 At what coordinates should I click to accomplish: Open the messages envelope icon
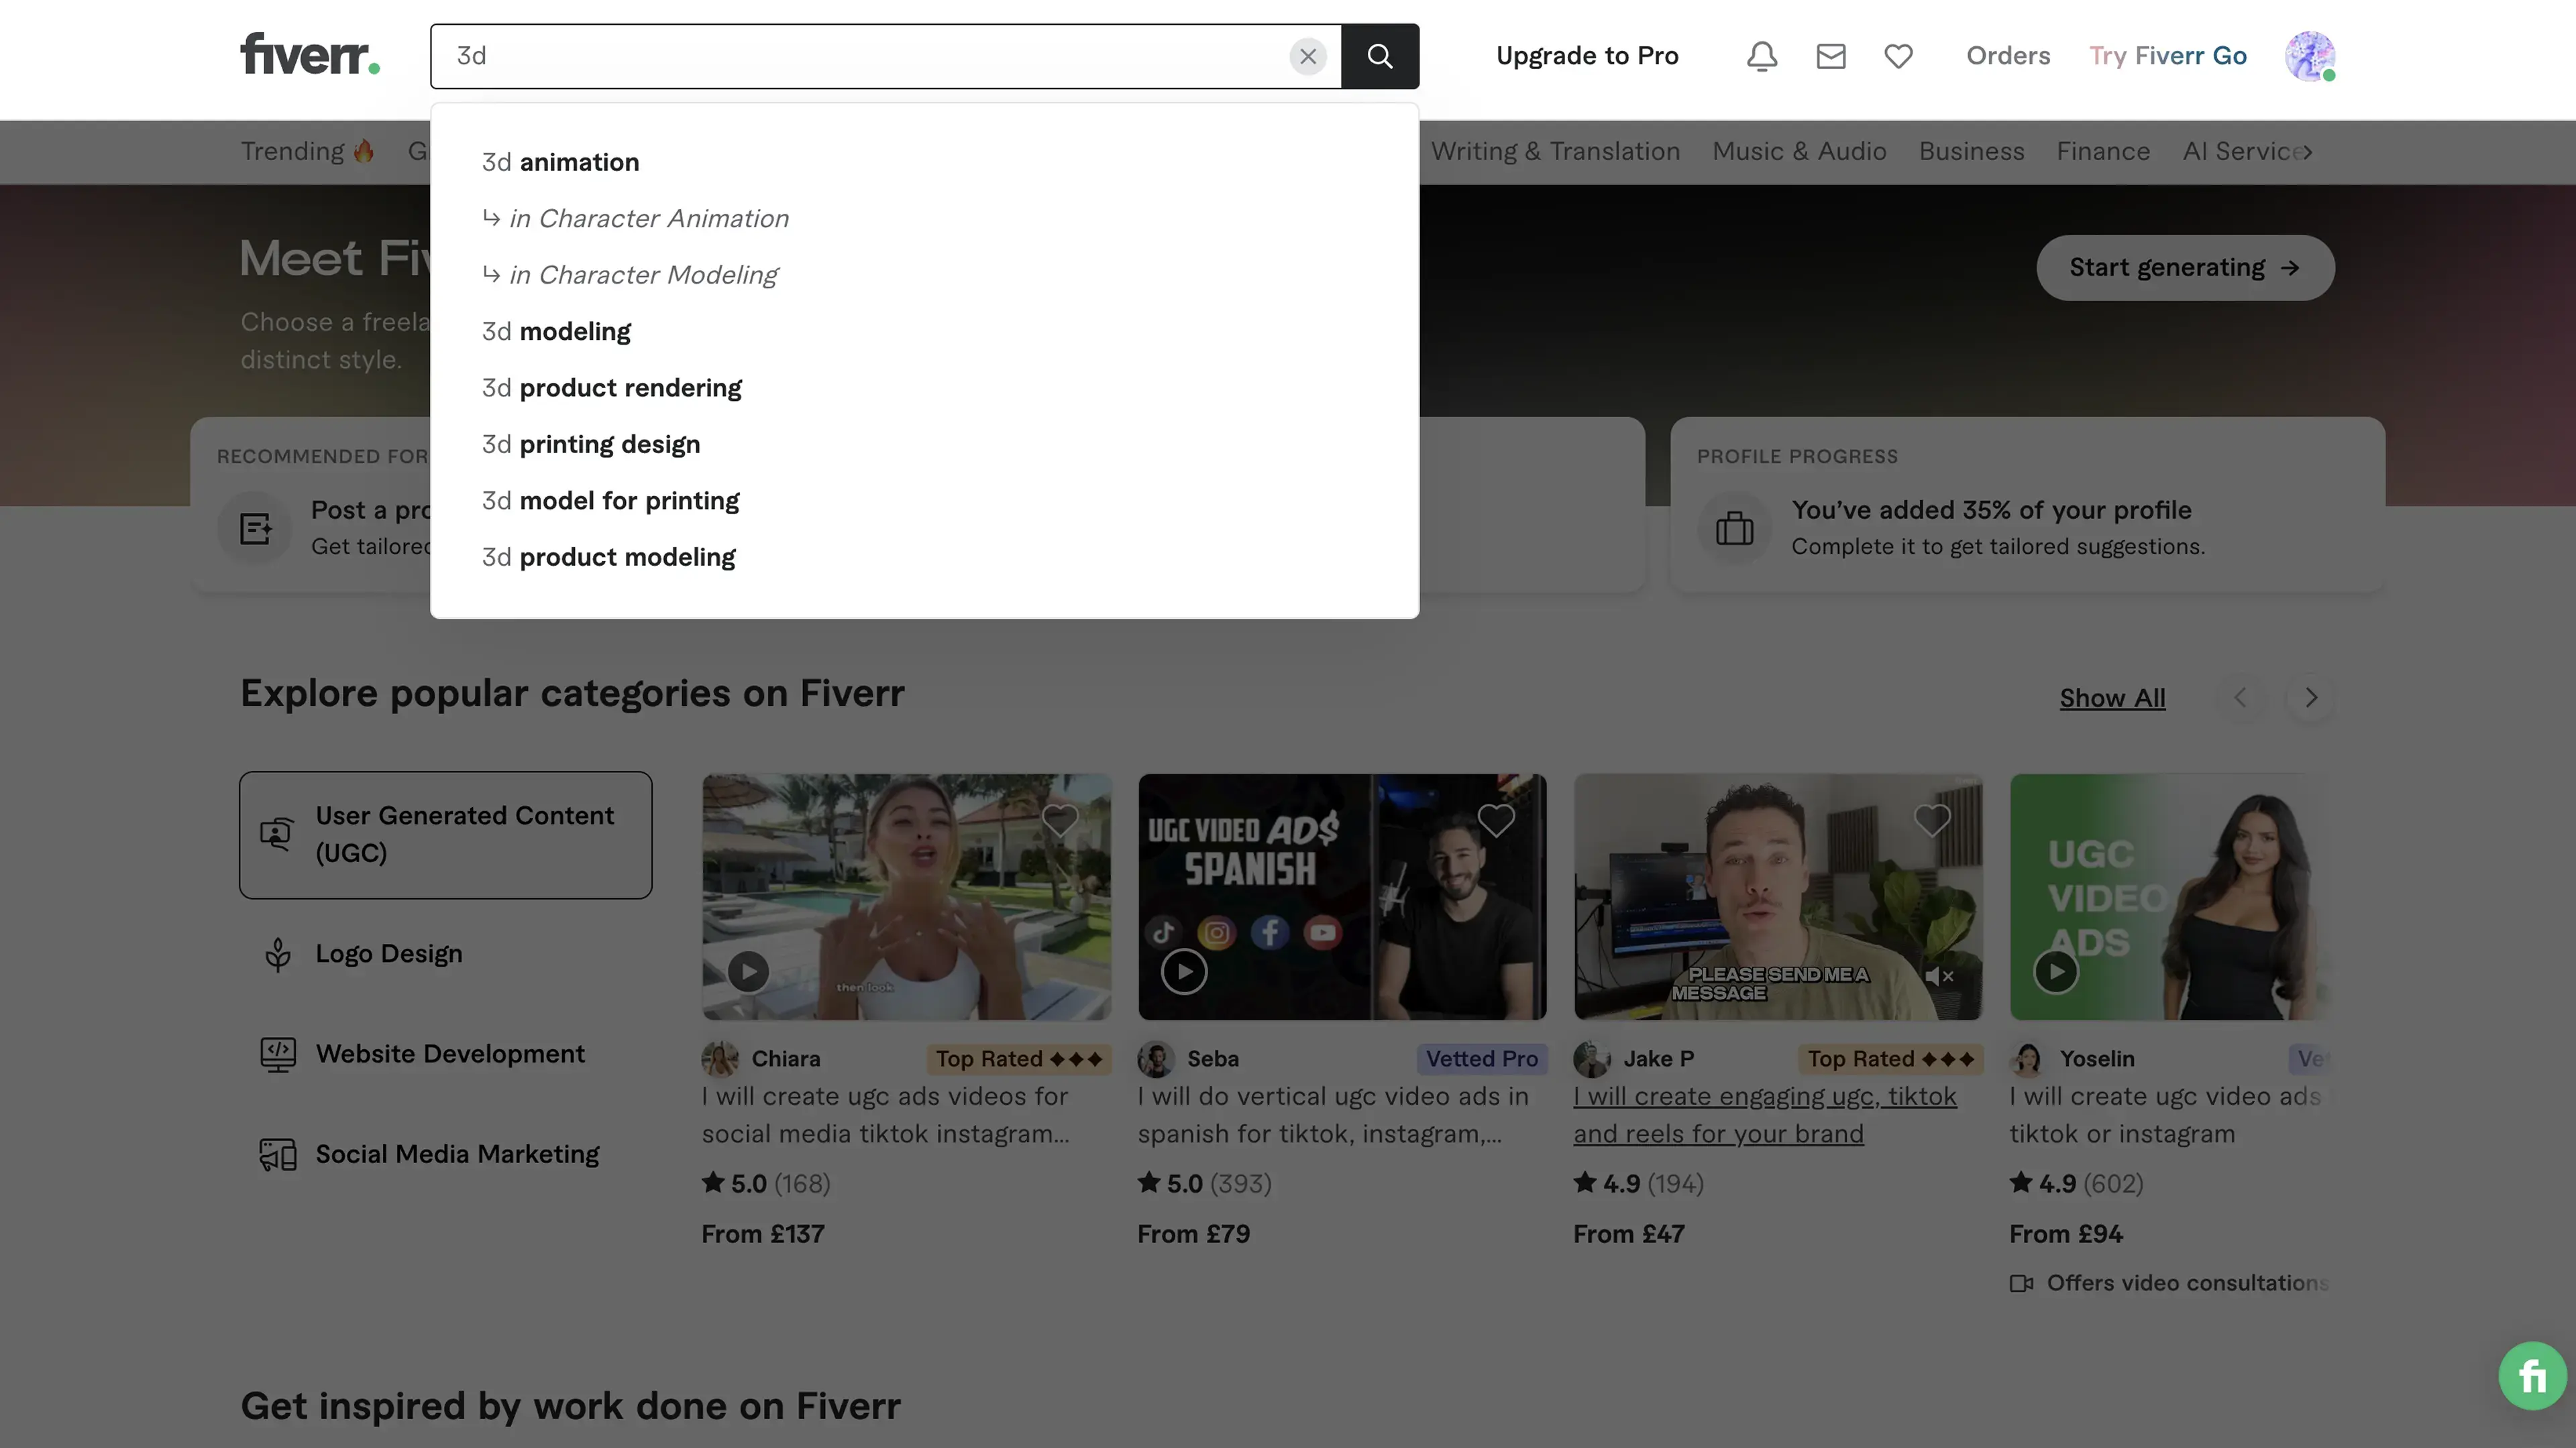pos(1830,56)
